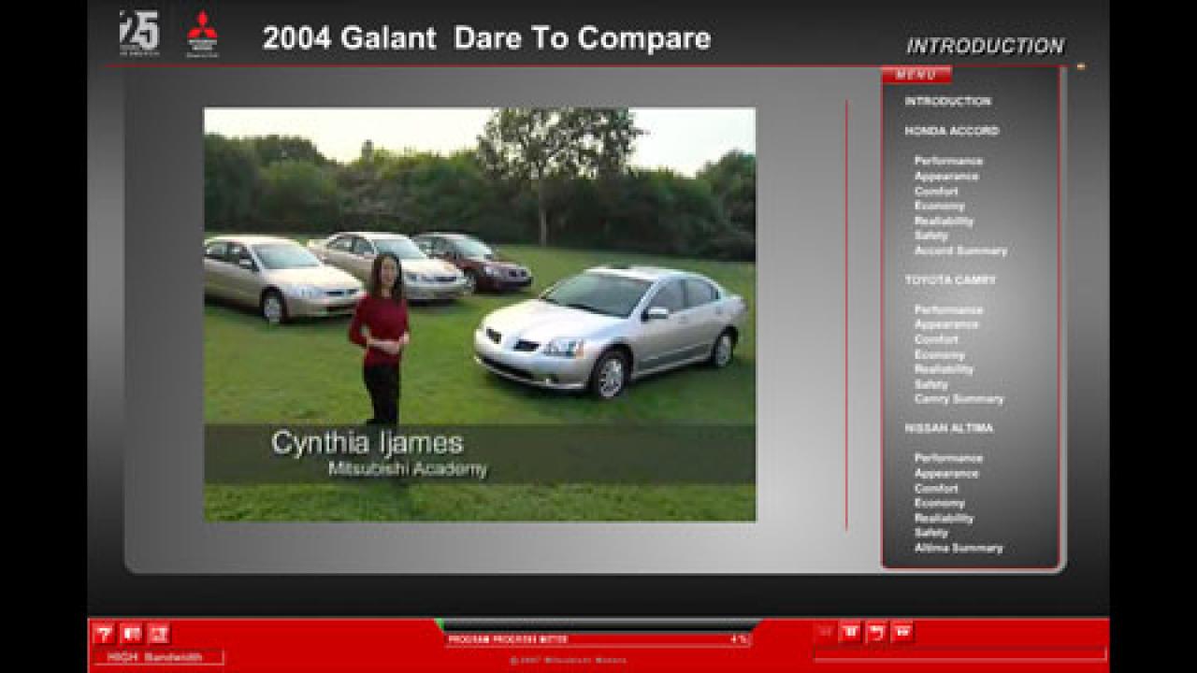Viewport: 1197px width, 673px height.
Task: Open Economy under Nissan Altima
Action: click(939, 503)
